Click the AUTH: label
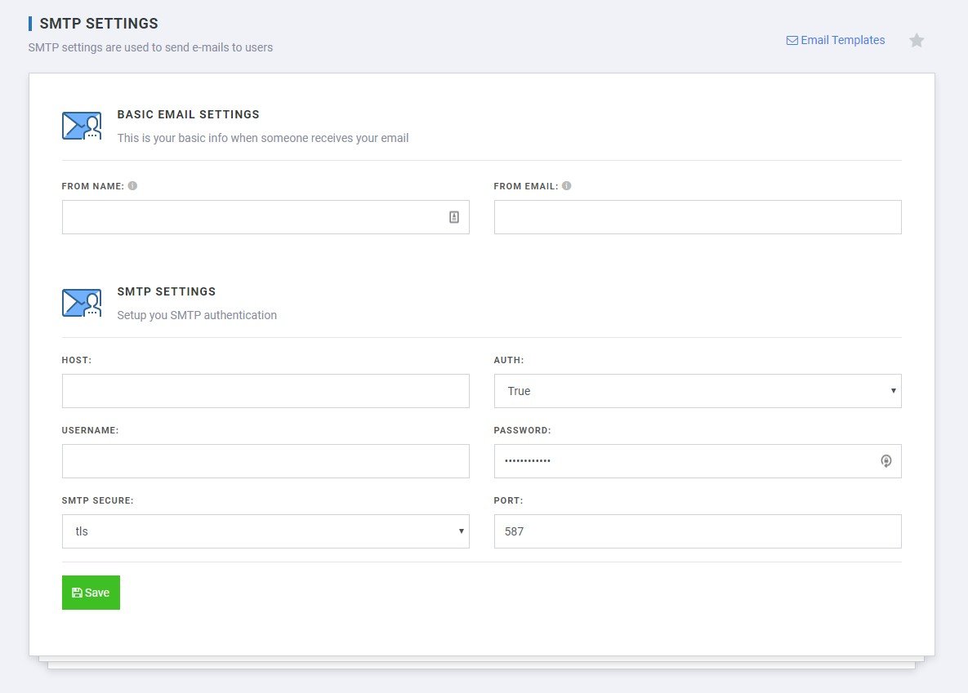This screenshot has height=693, width=968. coord(509,360)
